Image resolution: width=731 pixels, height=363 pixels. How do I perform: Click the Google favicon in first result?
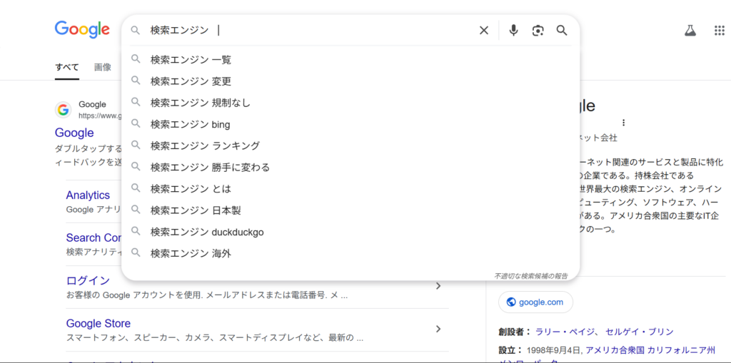[x=63, y=110]
